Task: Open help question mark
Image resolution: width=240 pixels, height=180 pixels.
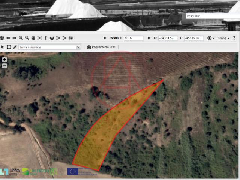Action: pos(234,38)
